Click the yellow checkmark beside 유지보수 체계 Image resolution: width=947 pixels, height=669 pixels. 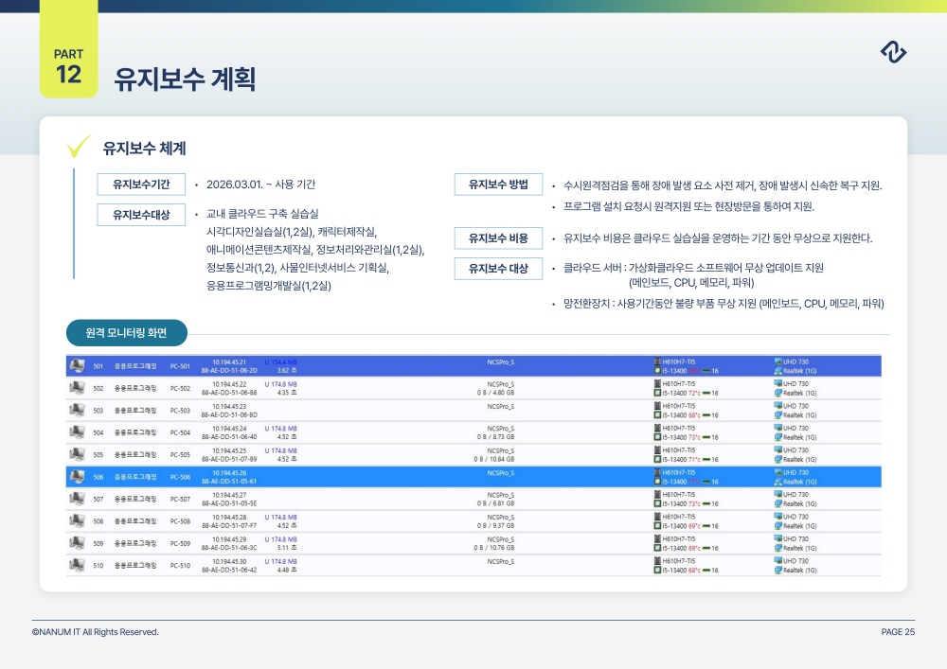tap(79, 148)
